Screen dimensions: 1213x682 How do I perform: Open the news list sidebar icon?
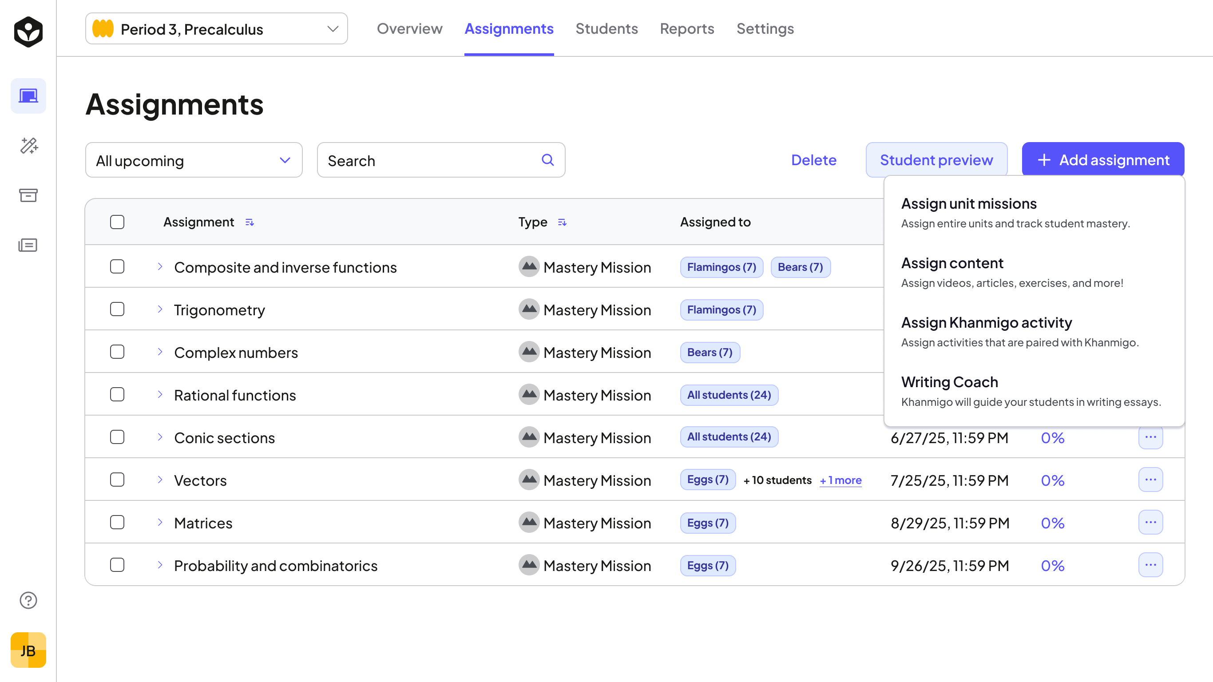pos(28,245)
